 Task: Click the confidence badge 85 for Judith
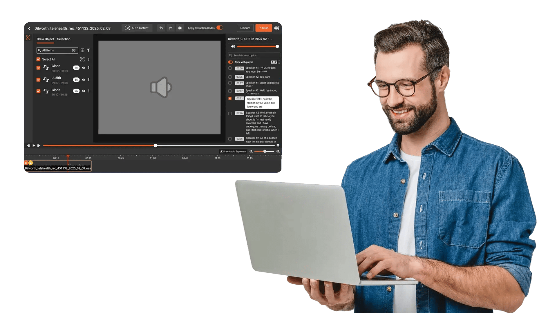pos(76,80)
